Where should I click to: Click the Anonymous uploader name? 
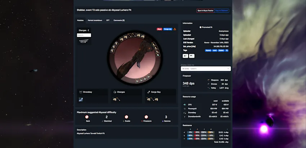(224, 31)
